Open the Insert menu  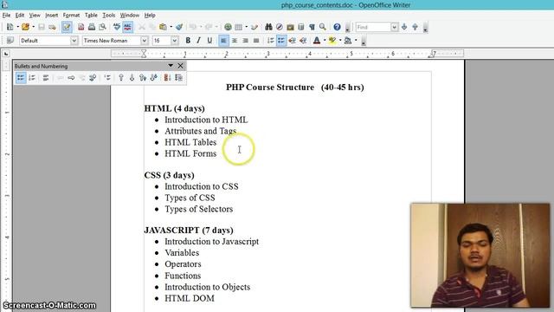52,16
